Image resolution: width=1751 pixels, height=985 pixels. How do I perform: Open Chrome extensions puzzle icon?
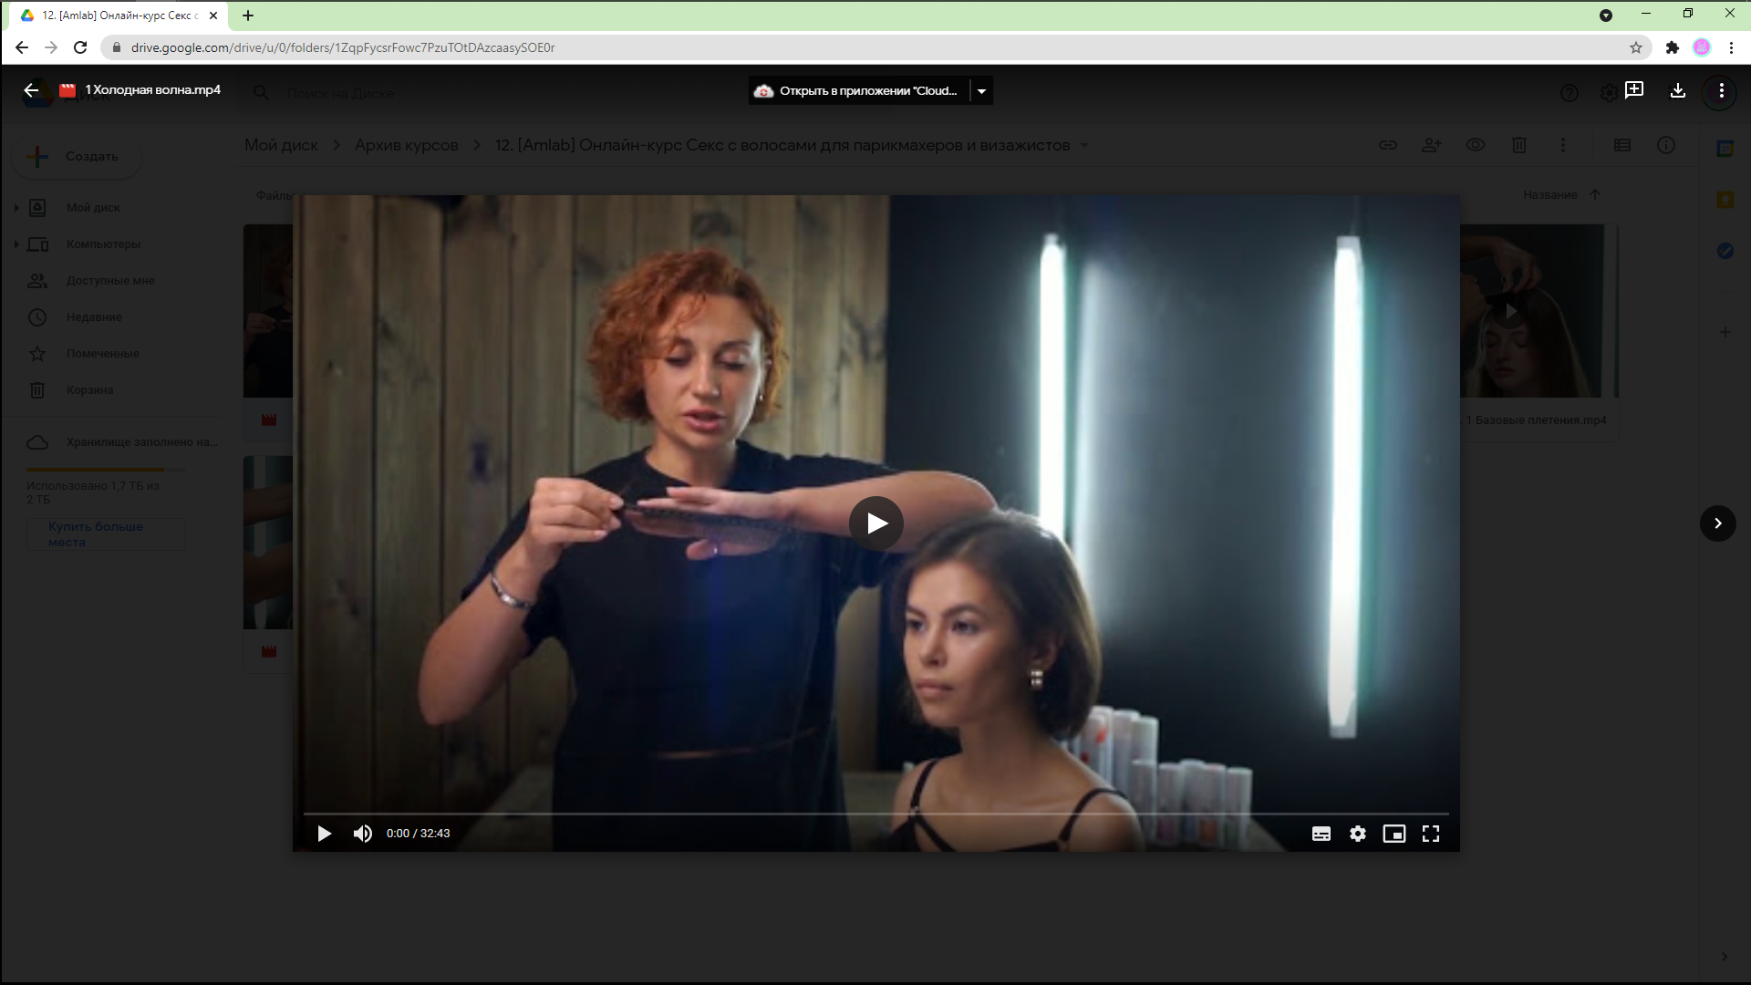tap(1672, 47)
